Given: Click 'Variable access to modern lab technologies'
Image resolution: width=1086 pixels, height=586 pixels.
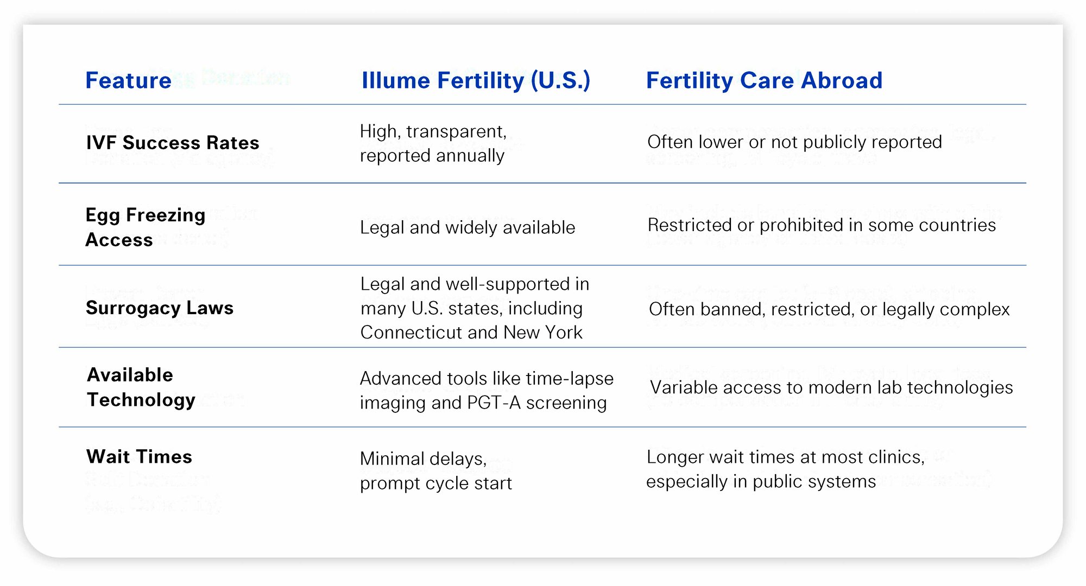Looking at the screenshot, I should (831, 387).
